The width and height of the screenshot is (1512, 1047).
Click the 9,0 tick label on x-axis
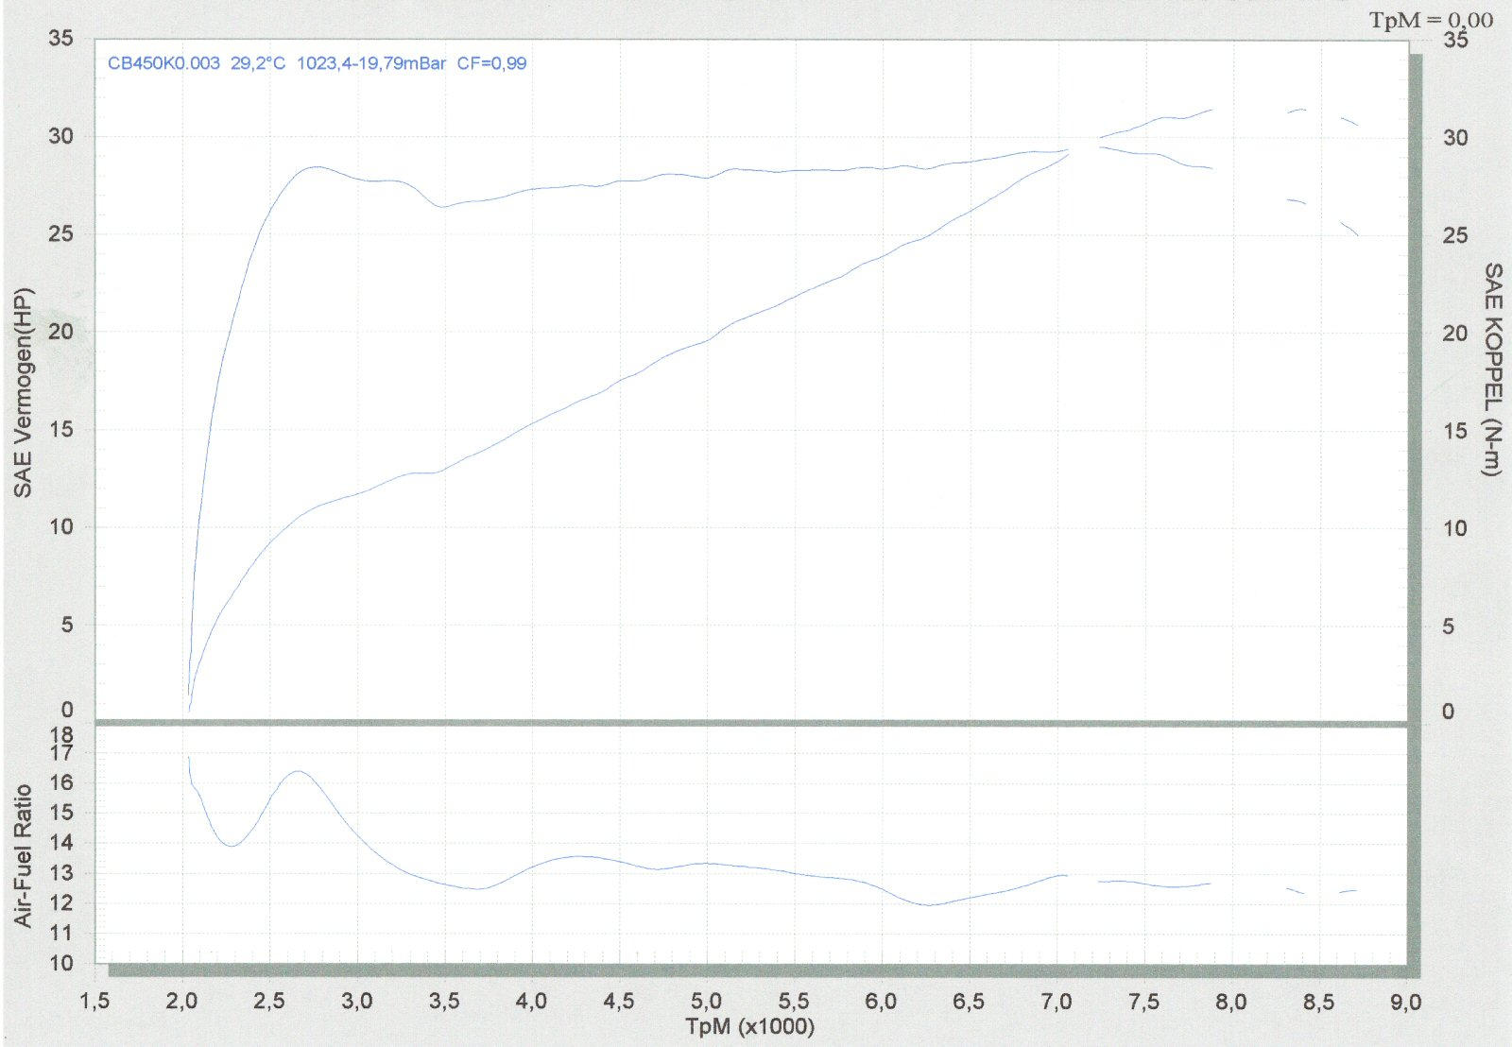click(1405, 1002)
